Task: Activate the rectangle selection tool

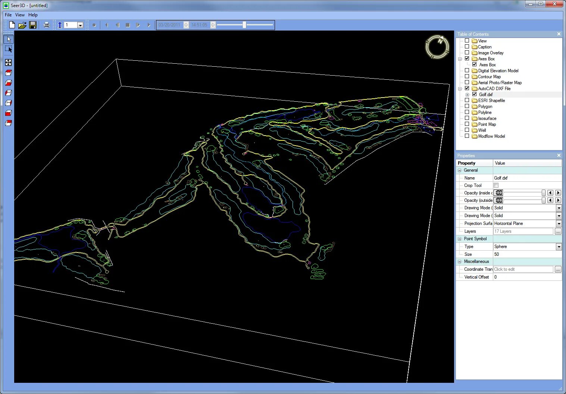Action: [x=9, y=49]
